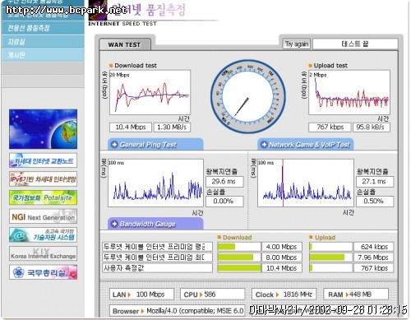The height and width of the screenshot is (320, 411).
Task: Click the Try again button
Action: pos(297,44)
